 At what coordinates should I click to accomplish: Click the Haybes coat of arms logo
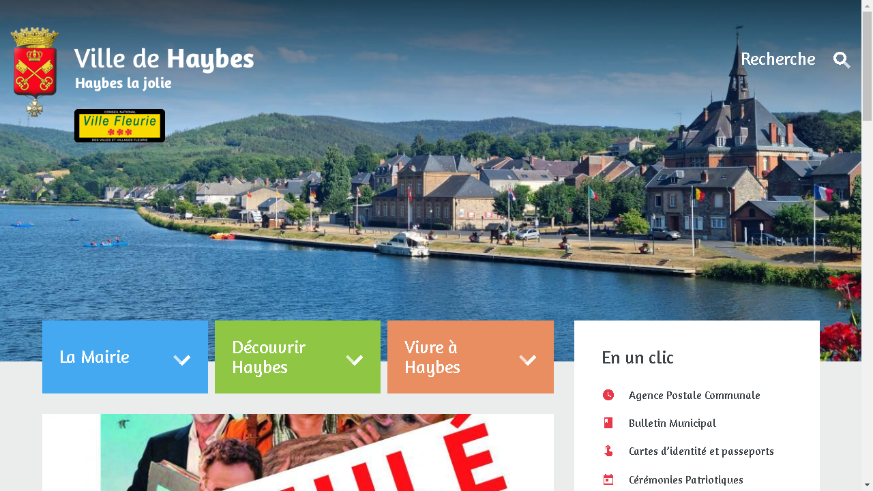[x=35, y=72]
